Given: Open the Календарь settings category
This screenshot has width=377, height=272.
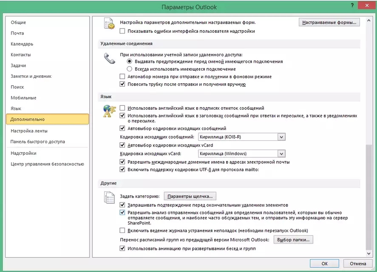Looking at the screenshot, I should tap(47, 44).
